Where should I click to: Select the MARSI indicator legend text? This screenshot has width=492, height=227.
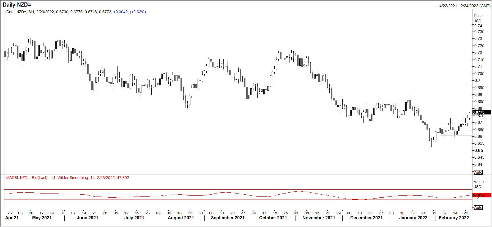point(68,178)
